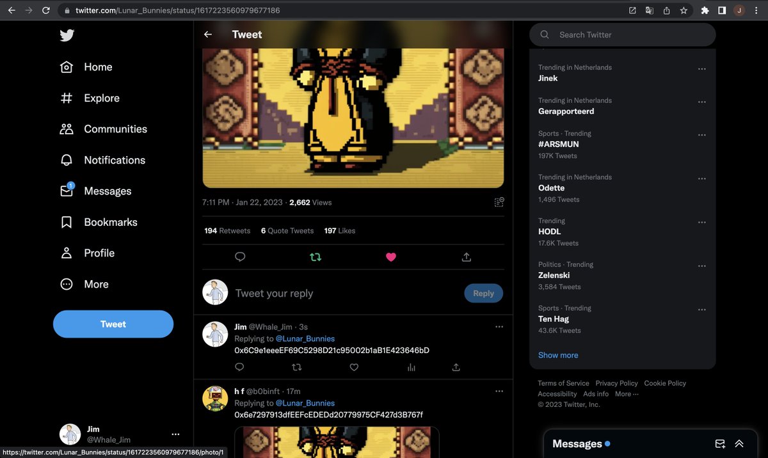Screen dimensions: 768x458
Task: Like Jim's reply with heart icon
Action: 354,367
